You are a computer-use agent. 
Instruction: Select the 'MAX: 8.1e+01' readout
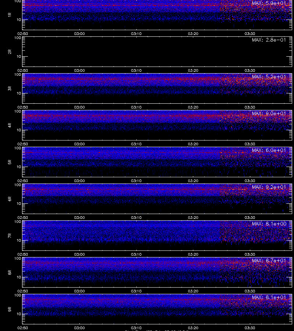pyautogui.click(x=269, y=297)
